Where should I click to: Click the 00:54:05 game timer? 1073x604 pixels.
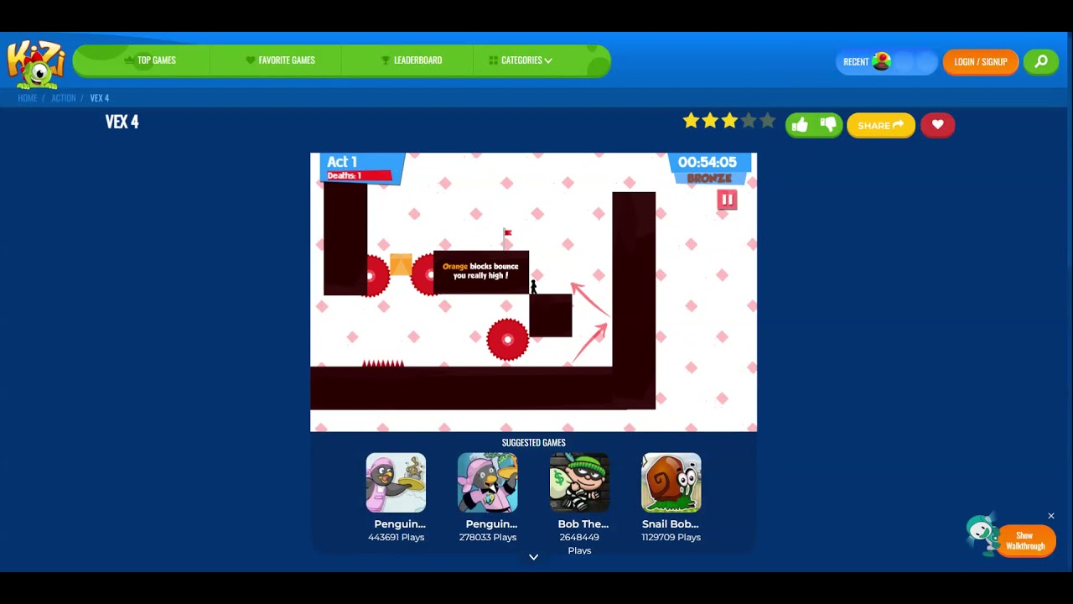(708, 162)
